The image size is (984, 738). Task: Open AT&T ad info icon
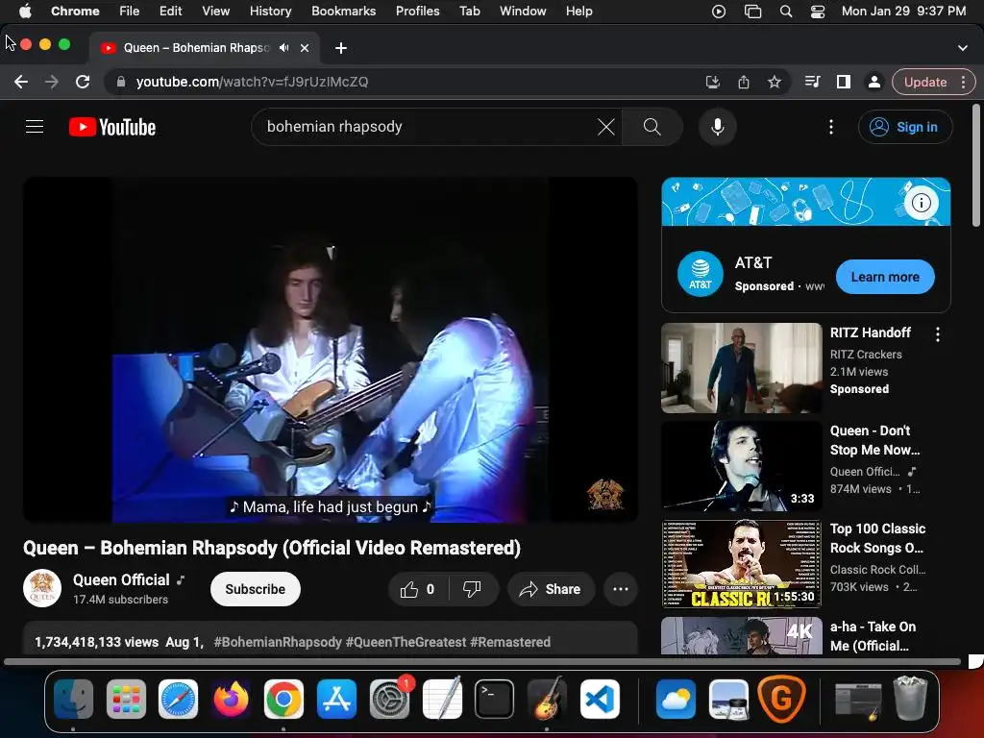click(921, 203)
